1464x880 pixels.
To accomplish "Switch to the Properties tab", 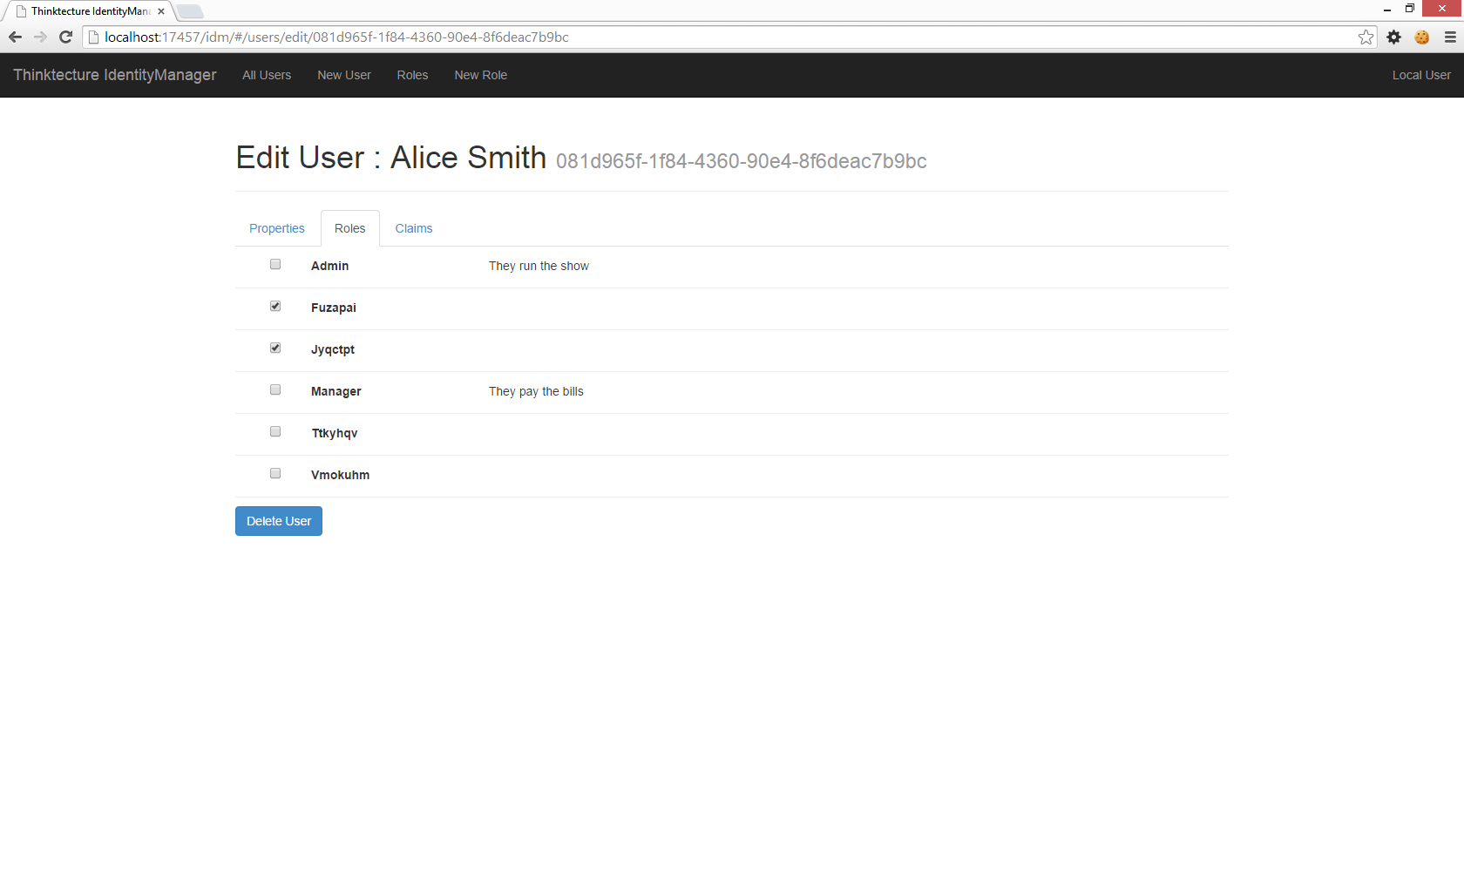I will pos(277,228).
